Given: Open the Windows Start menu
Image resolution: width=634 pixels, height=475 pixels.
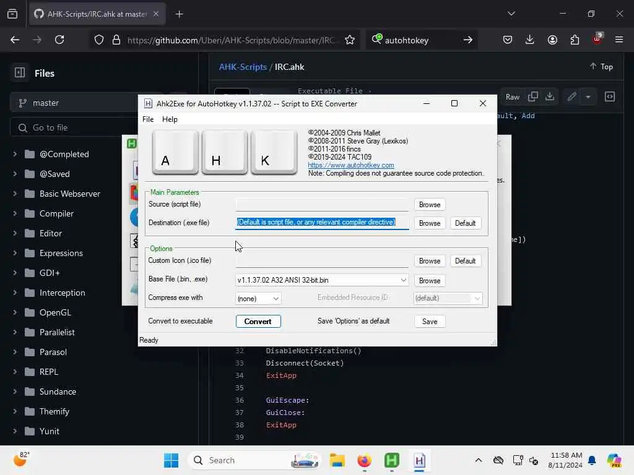Looking at the screenshot, I should [x=171, y=460].
